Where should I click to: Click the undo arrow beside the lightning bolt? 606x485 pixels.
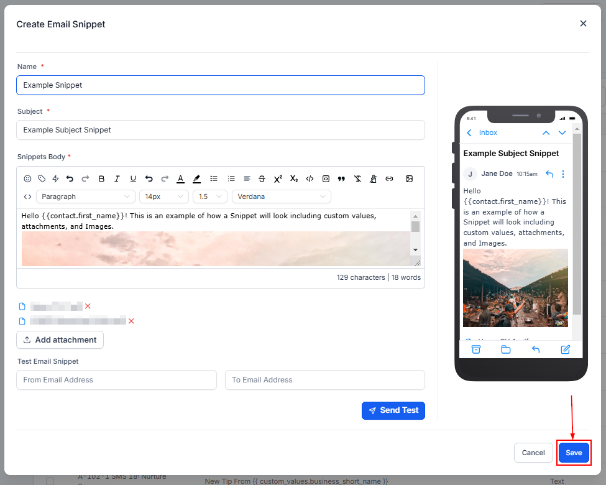(x=70, y=178)
